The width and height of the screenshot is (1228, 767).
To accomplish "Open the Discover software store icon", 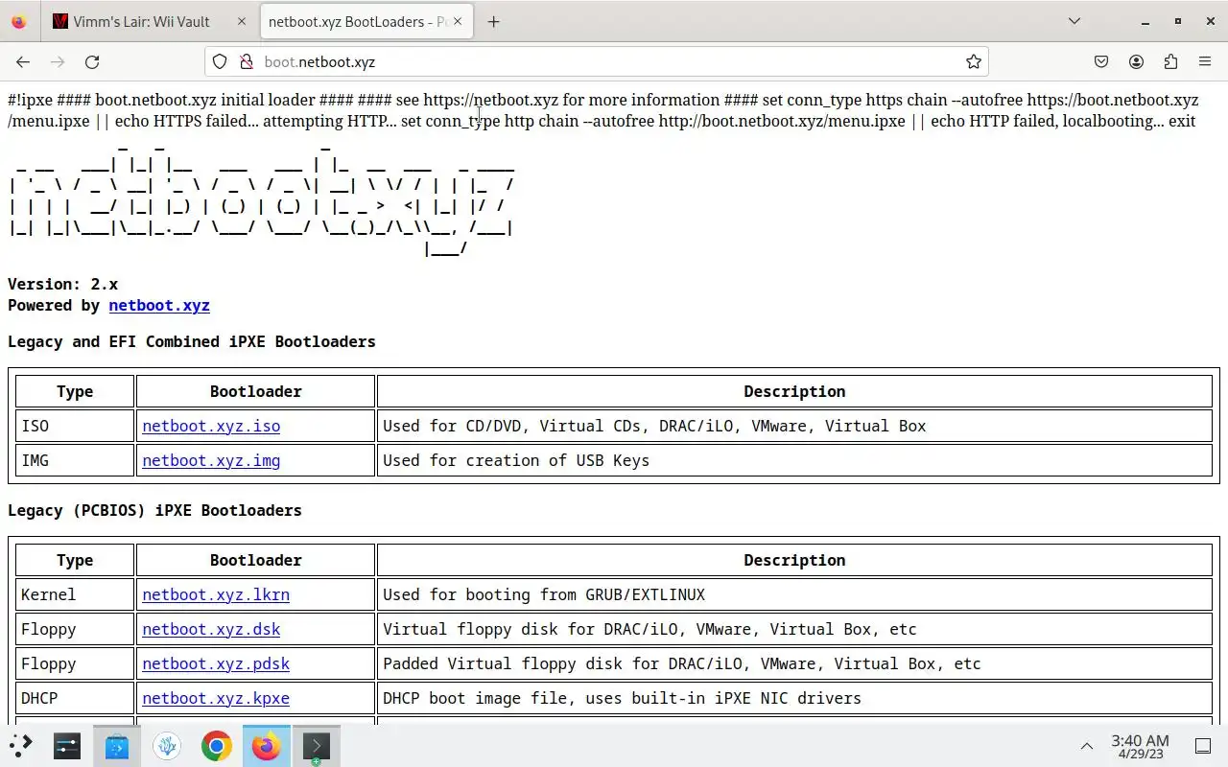I will [x=117, y=745].
